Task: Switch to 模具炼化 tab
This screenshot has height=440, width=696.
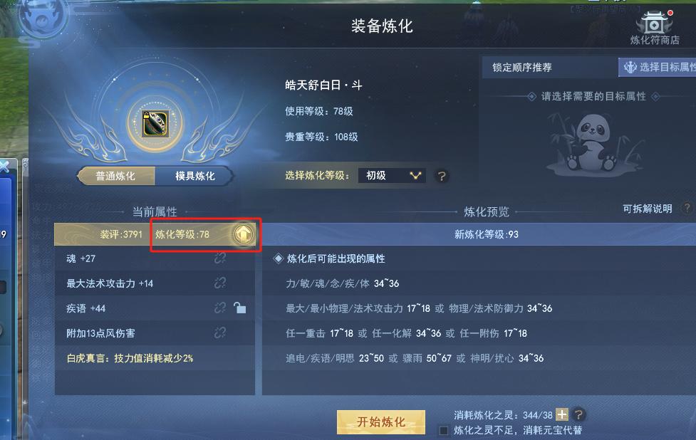Action: pos(194,176)
